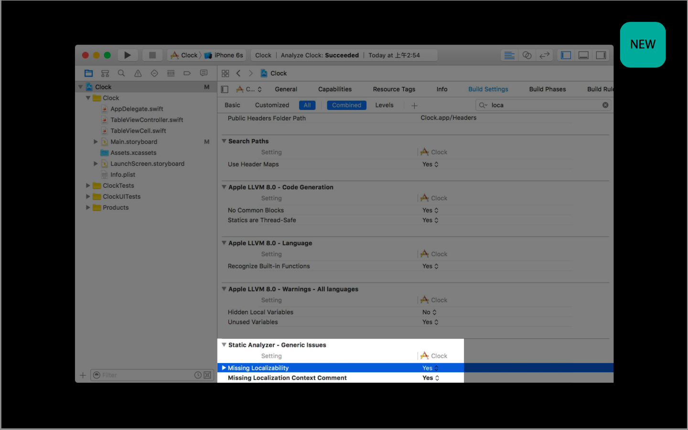The width and height of the screenshot is (688, 430).
Task: Switch to the Capabilities tab
Action: click(x=335, y=89)
